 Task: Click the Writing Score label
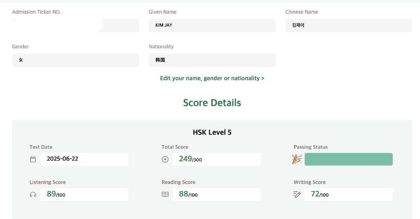coord(309,182)
